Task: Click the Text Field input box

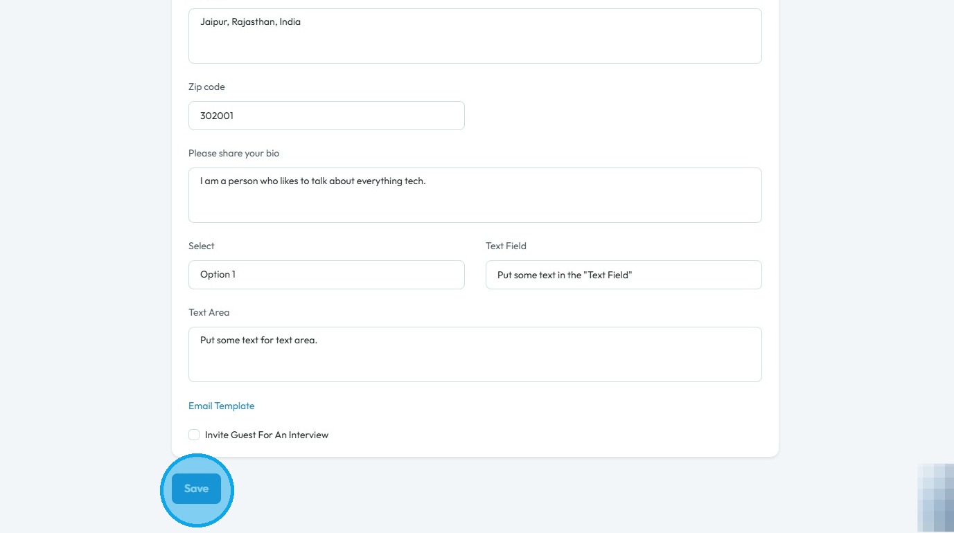Action: click(x=624, y=275)
